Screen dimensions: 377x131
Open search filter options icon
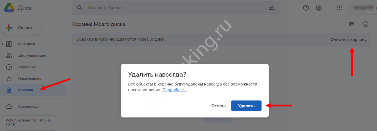(x=272, y=8)
